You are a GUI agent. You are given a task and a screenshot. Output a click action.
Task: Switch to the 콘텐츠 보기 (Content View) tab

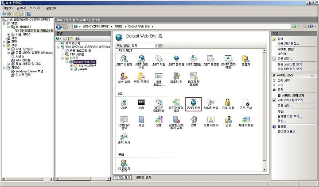tap(142, 177)
